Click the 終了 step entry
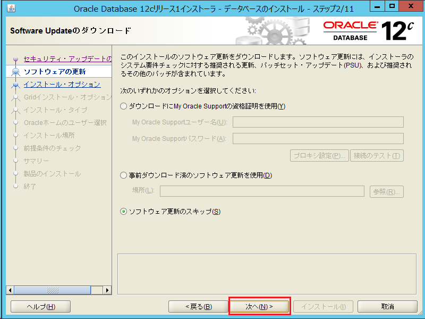Viewport: 425px width, 319px height. (30, 186)
